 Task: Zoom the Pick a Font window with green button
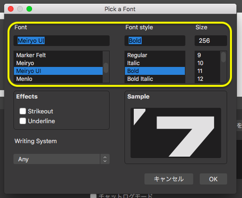click(29, 9)
